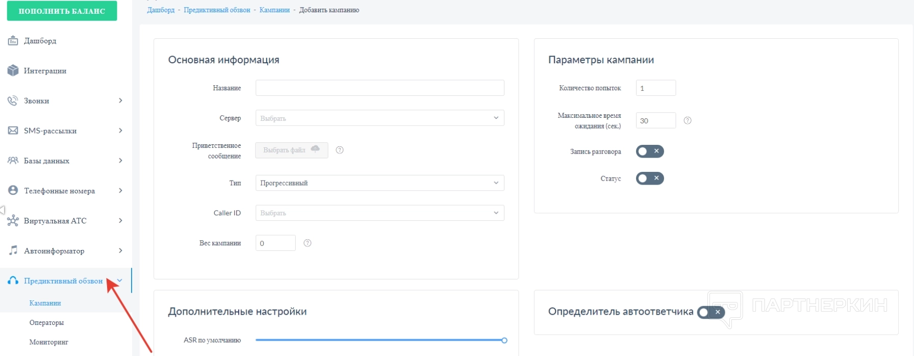Screen dimensions: 914x356
Task: Click Выбрать файл upload button
Action: (291, 150)
